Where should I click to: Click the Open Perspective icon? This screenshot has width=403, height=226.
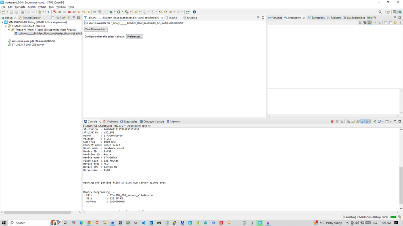pyautogui.click(x=388, y=12)
